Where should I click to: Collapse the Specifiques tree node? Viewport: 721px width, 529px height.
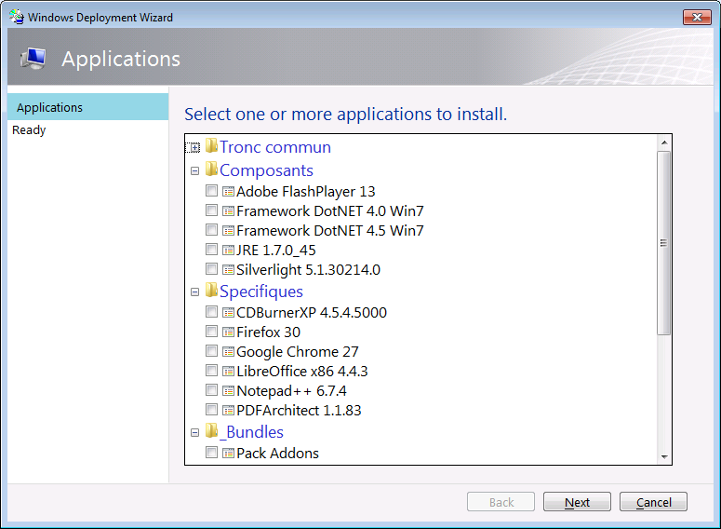pos(194,292)
